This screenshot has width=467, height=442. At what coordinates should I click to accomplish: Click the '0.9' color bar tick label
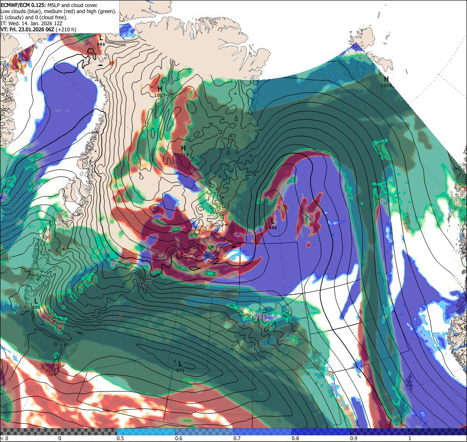(x=354, y=438)
